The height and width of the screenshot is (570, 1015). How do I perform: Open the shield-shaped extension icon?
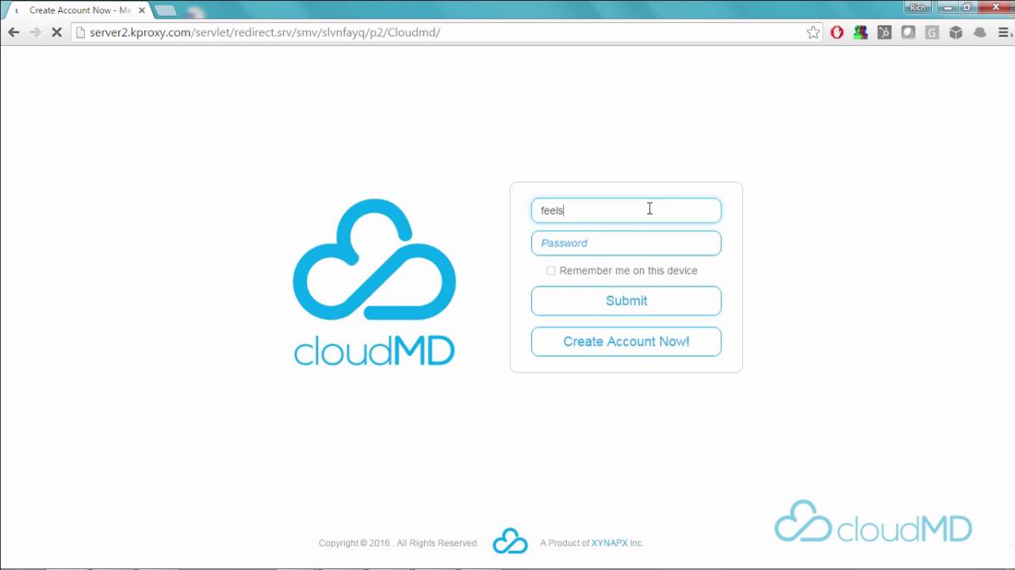click(908, 32)
